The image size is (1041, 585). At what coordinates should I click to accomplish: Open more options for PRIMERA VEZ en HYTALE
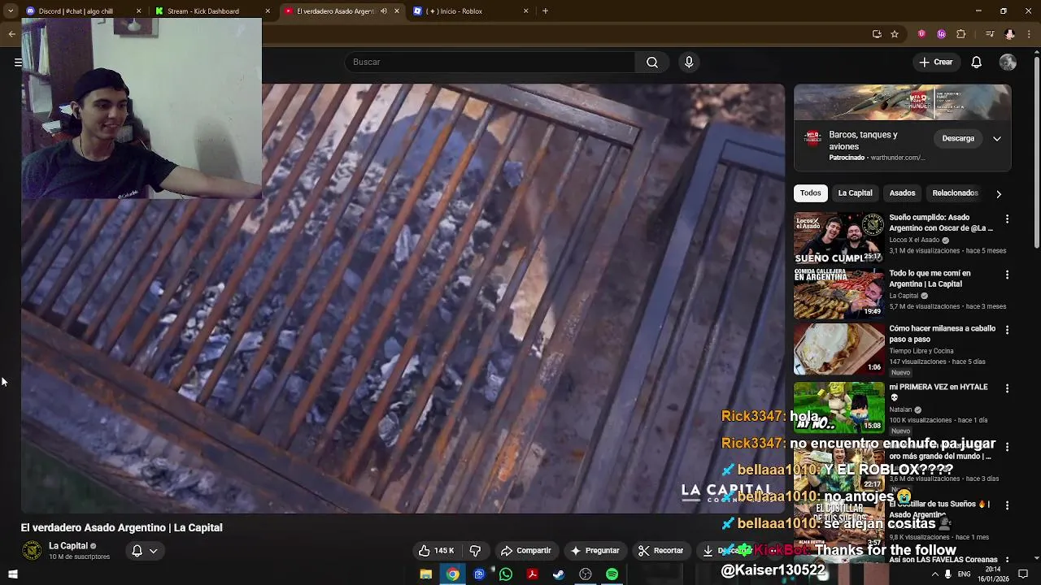click(x=1007, y=389)
